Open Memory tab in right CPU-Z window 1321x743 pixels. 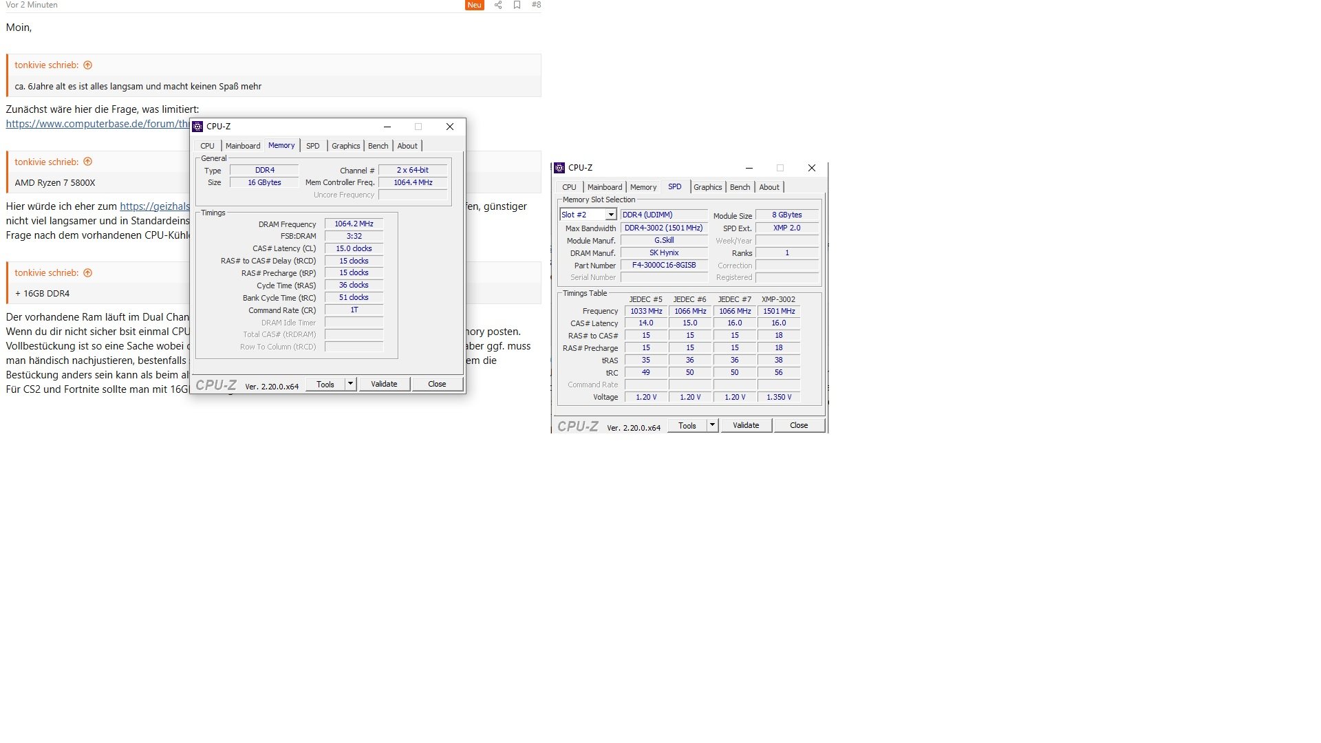point(643,187)
